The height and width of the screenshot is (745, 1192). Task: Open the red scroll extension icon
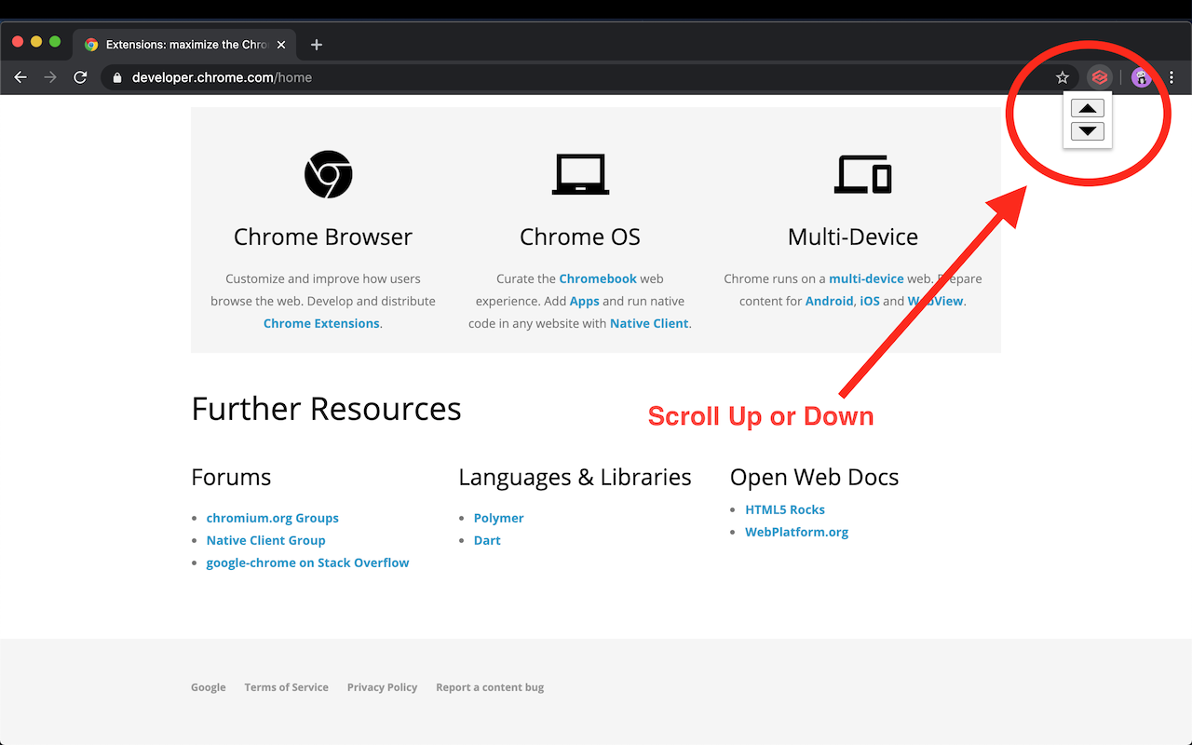tap(1100, 77)
